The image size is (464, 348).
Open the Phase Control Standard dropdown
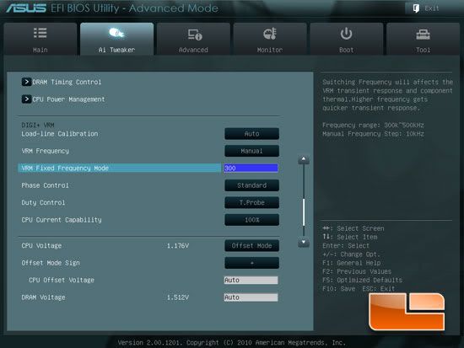point(251,185)
